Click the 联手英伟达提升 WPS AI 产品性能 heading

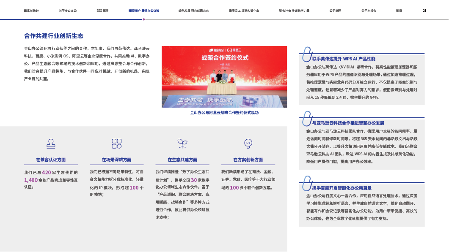pos(344,59)
